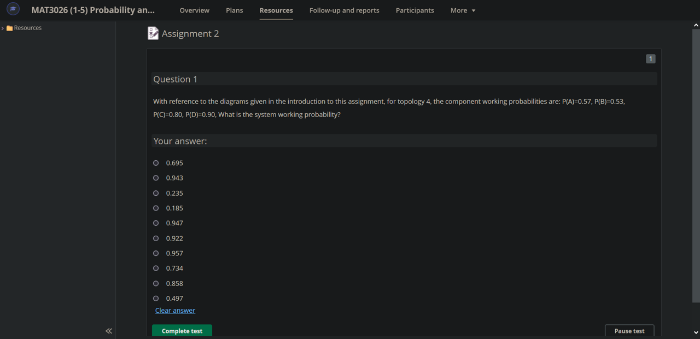Viewport: 700px width, 339px height.
Task: Collapse the sidebar with double chevron
Action: click(109, 331)
